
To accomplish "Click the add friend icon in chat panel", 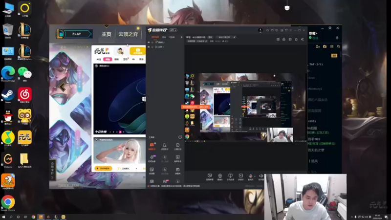I will (x=318, y=46).
